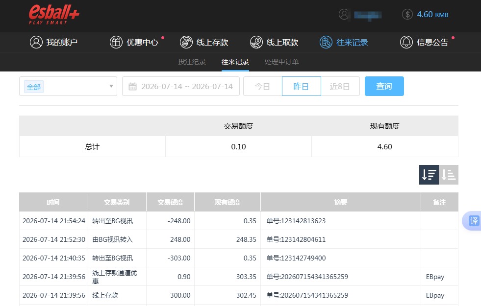This screenshot has height=306, width=481.
Task: Select the 近8日 date filter
Action: tap(340, 86)
